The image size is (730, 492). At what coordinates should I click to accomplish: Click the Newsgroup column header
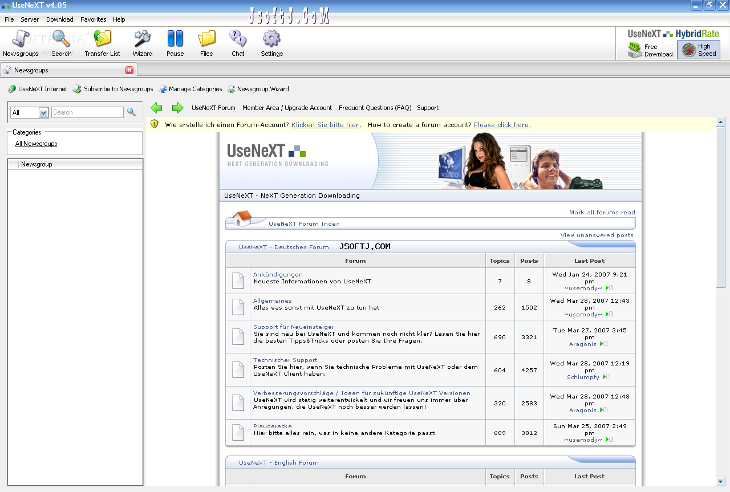75,164
